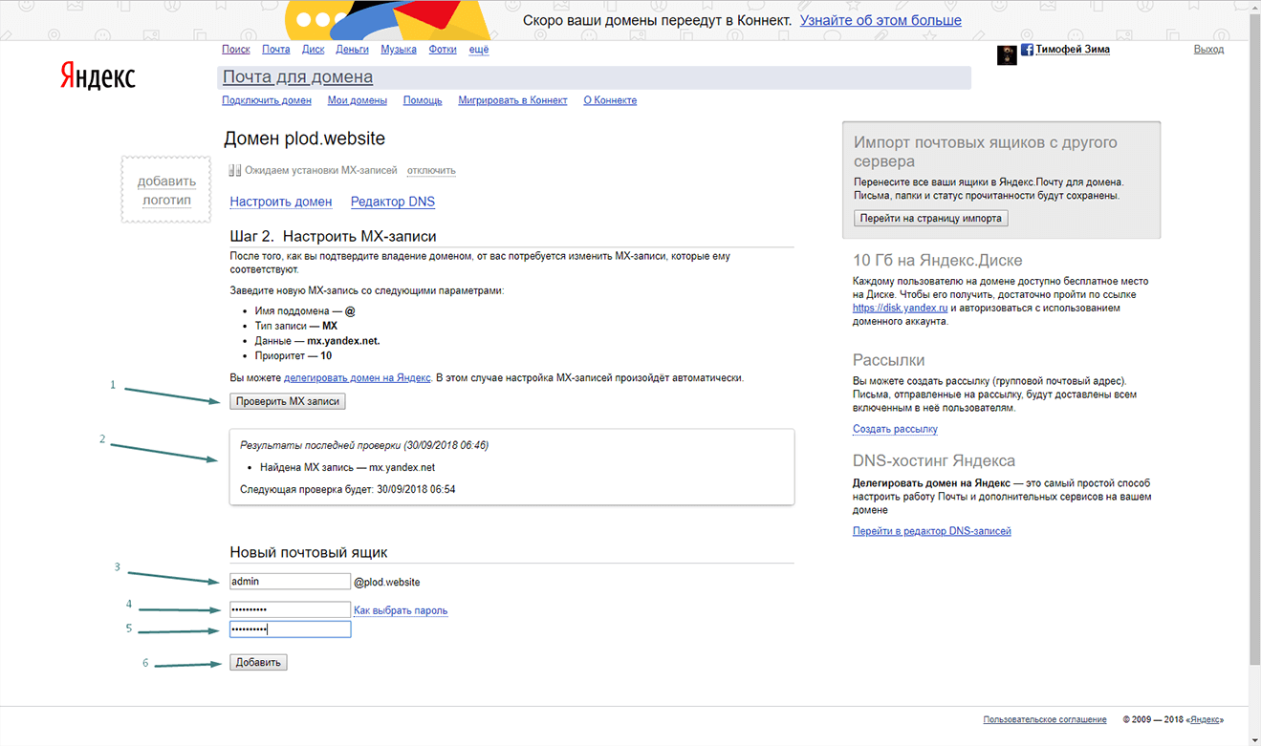Click the Проверить MX записи button

pos(288,402)
